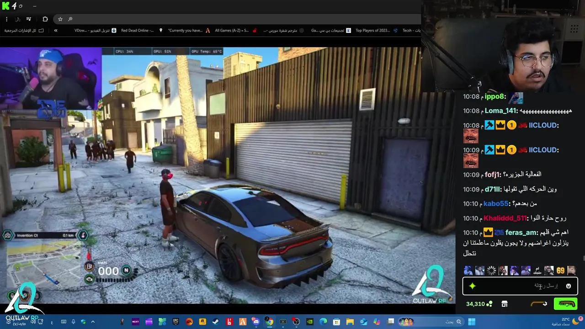
Task: Open chat settings gear icon
Action: (x=546, y=304)
